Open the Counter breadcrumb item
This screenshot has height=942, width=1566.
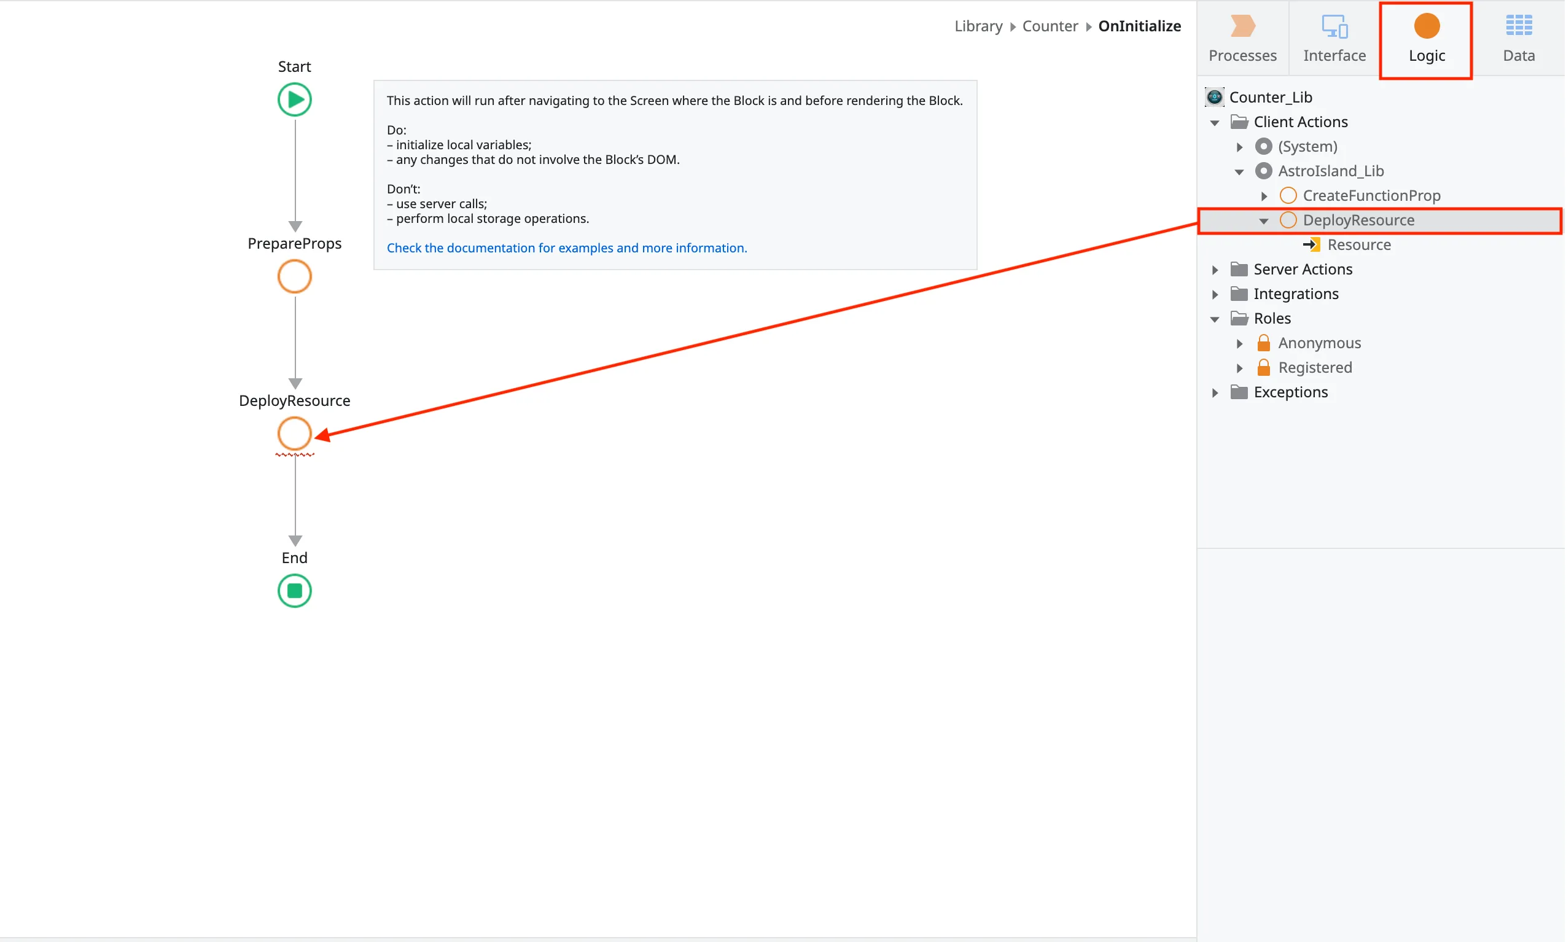1050,26
